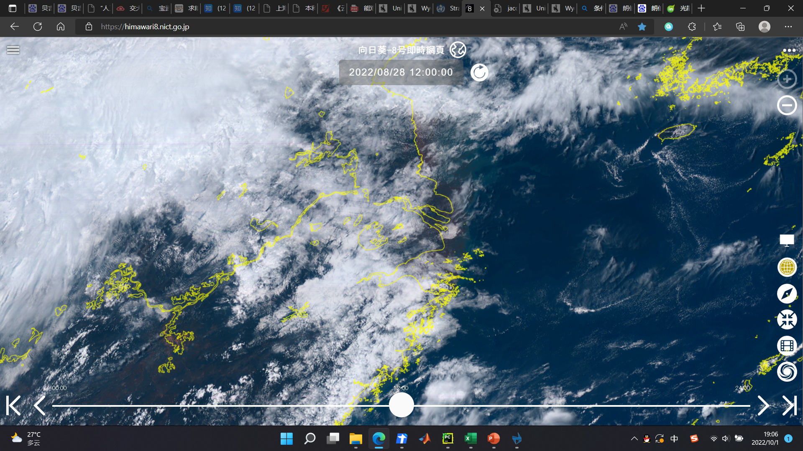
Task: Open a new browser tab
Action: (x=701, y=8)
